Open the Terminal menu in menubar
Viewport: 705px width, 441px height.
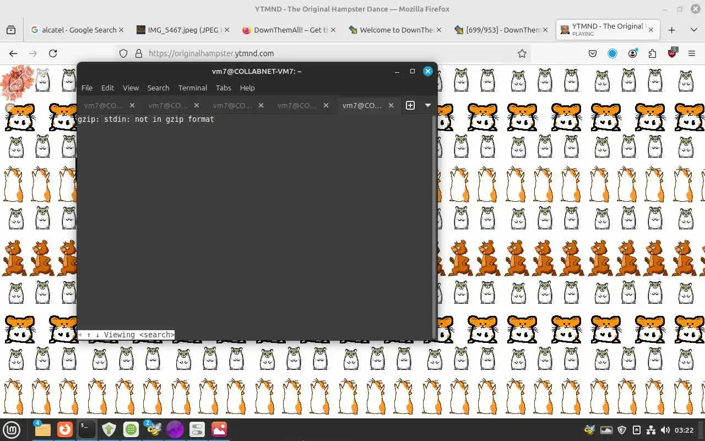(193, 88)
